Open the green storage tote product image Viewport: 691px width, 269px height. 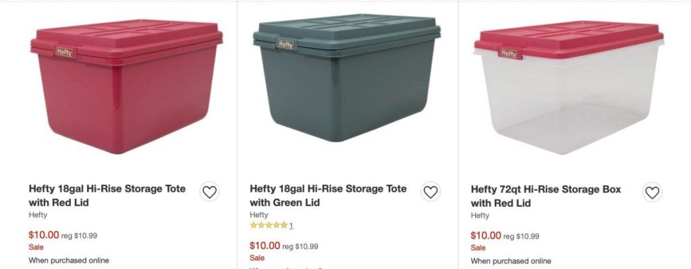[x=347, y=78]
